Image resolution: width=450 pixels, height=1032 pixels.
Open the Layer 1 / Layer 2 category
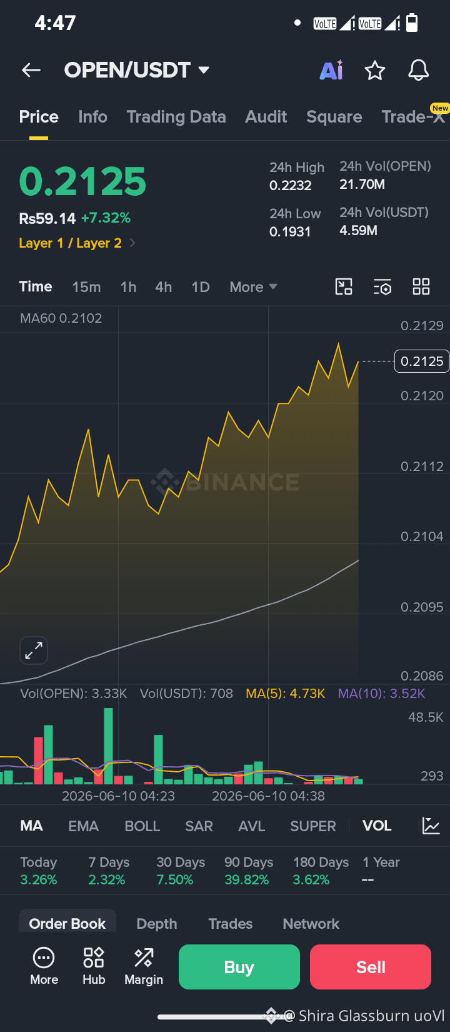click(77, 243)
